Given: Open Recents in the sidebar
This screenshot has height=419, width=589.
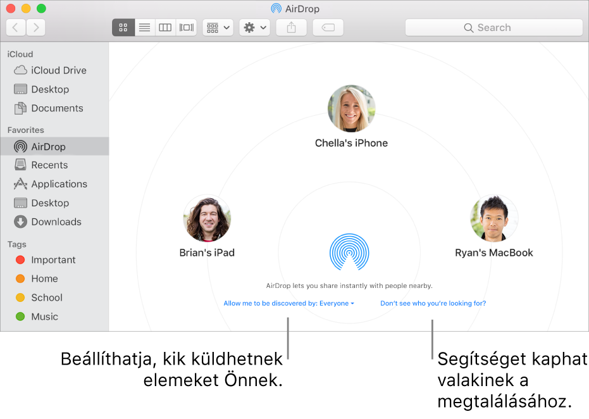Looking at the screenshot, I should click(54, 165).
